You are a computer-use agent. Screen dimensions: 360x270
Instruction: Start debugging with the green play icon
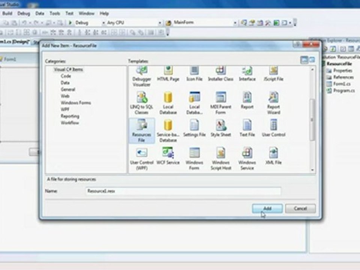point(70,22)
